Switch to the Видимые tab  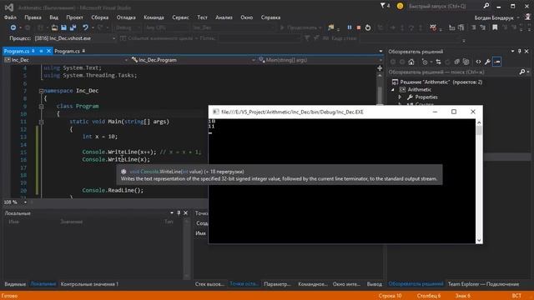point(15,284)
